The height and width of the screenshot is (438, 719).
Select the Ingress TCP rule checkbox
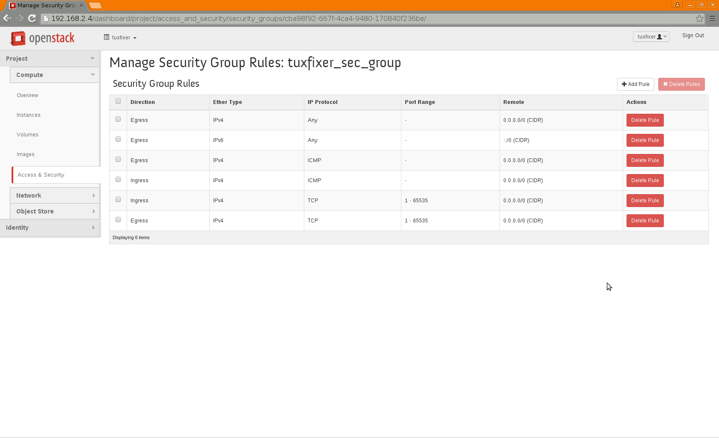118,200
